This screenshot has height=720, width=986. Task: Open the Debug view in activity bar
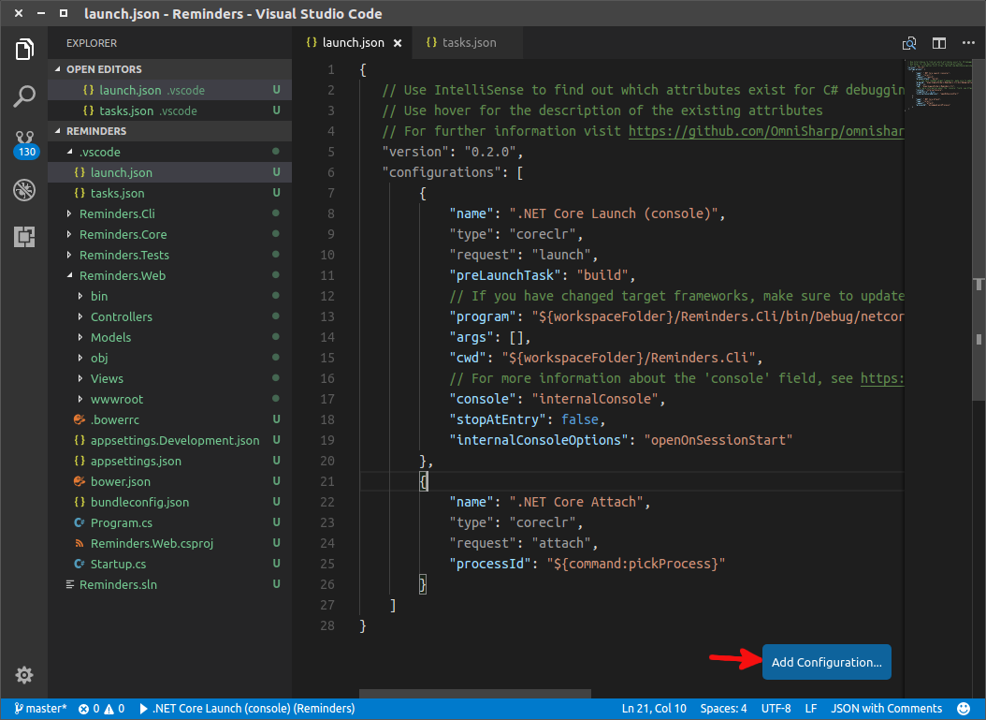(24, 189)
